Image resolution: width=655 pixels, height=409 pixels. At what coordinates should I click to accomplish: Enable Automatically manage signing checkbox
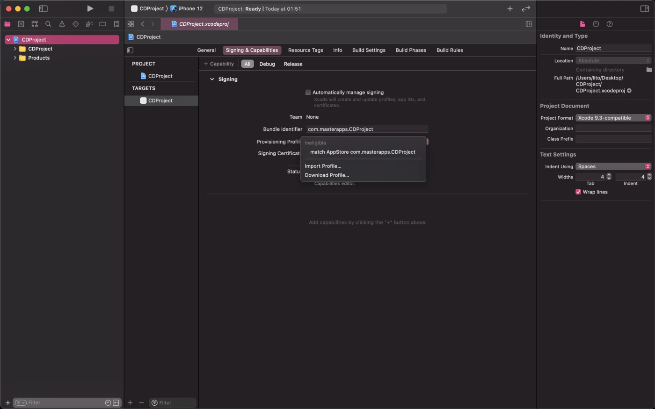pyautogui.click(x=308, y=93)
